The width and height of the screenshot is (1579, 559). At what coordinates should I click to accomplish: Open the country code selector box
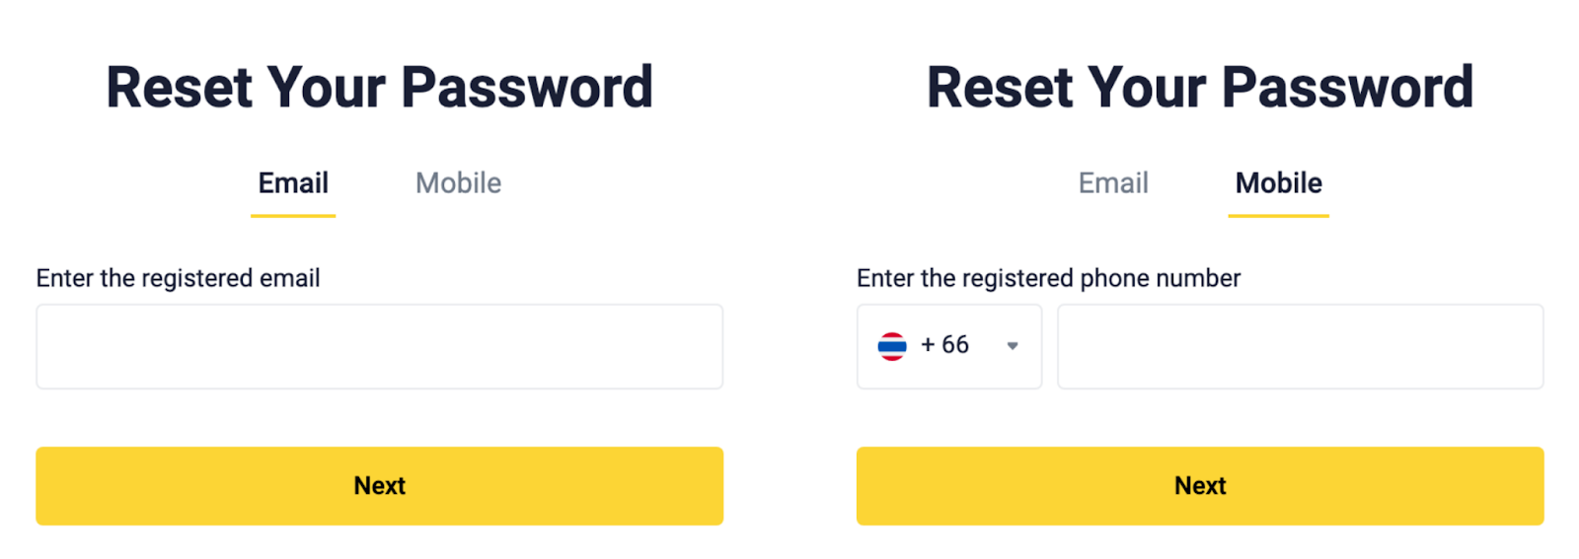[x=948, y=346]
